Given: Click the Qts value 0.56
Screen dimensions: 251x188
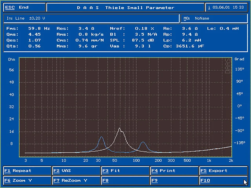Looking at the screenshot, I should coord(35,46).
